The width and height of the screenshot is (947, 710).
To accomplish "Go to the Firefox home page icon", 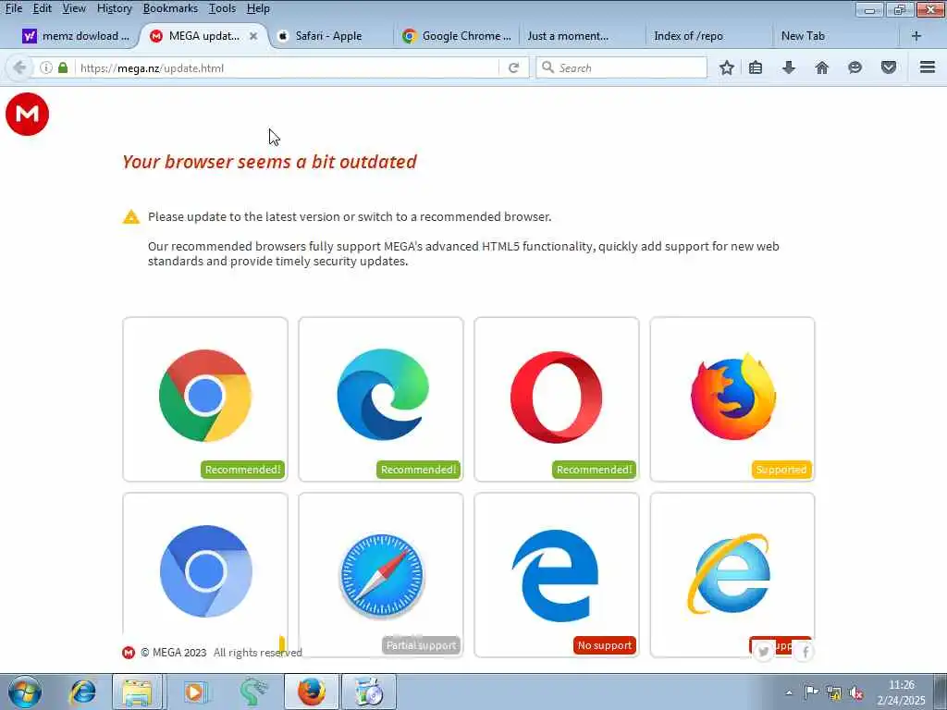I will 822,67.
